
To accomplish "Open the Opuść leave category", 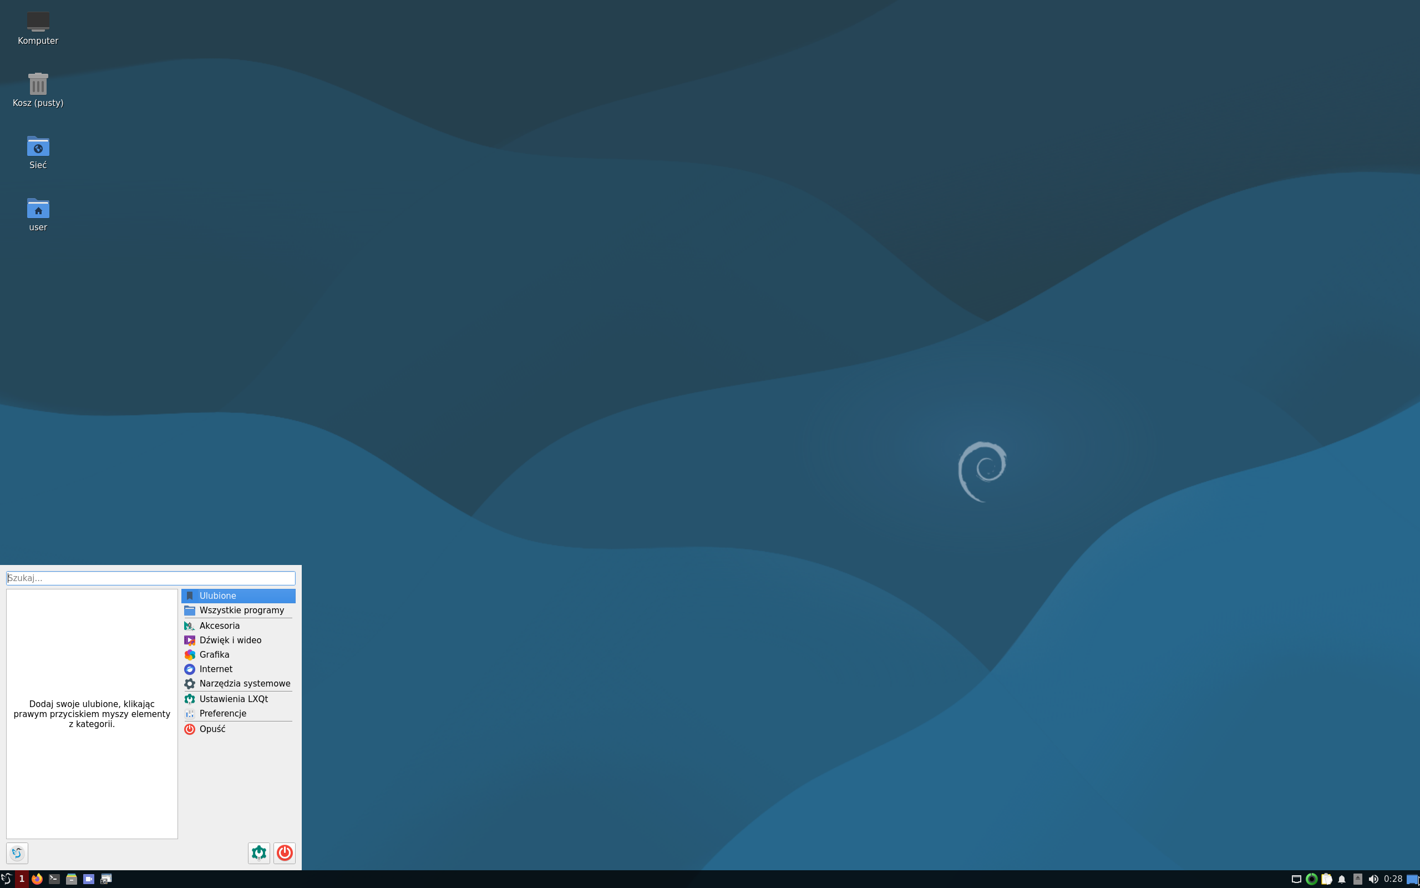I will (x=238, y=729).
